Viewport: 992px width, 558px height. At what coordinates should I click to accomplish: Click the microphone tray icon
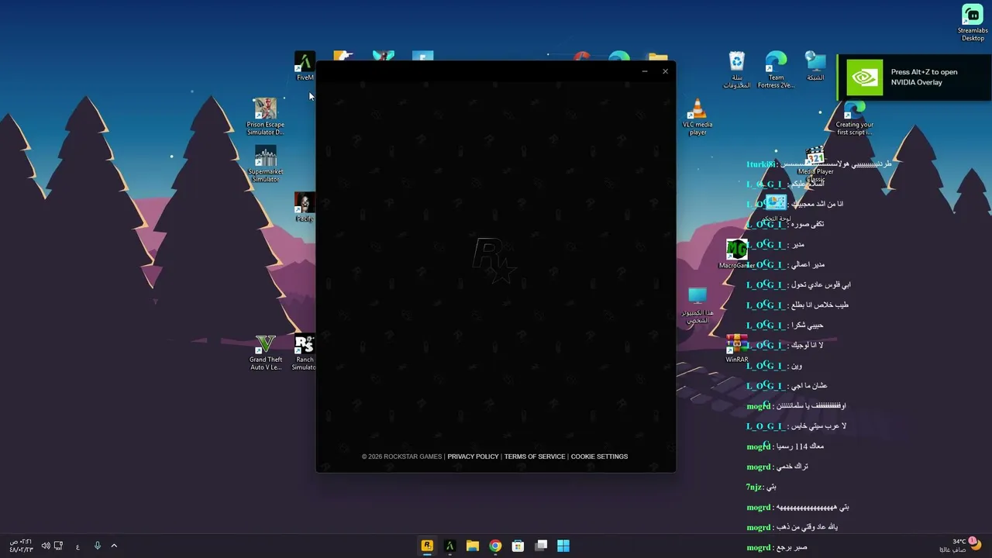[97, 546]
